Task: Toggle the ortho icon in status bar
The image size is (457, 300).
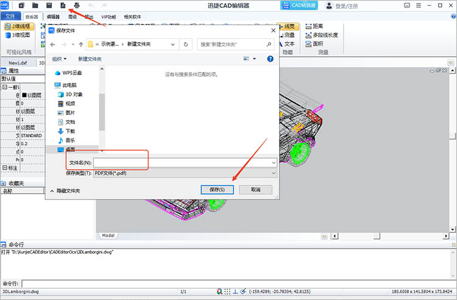Action: pos(235,291)
